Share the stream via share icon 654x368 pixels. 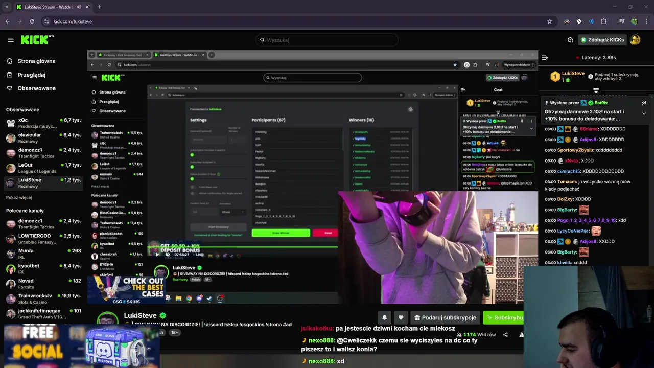tap(505, 335)
